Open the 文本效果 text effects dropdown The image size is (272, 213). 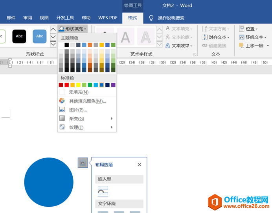point(179,46)
